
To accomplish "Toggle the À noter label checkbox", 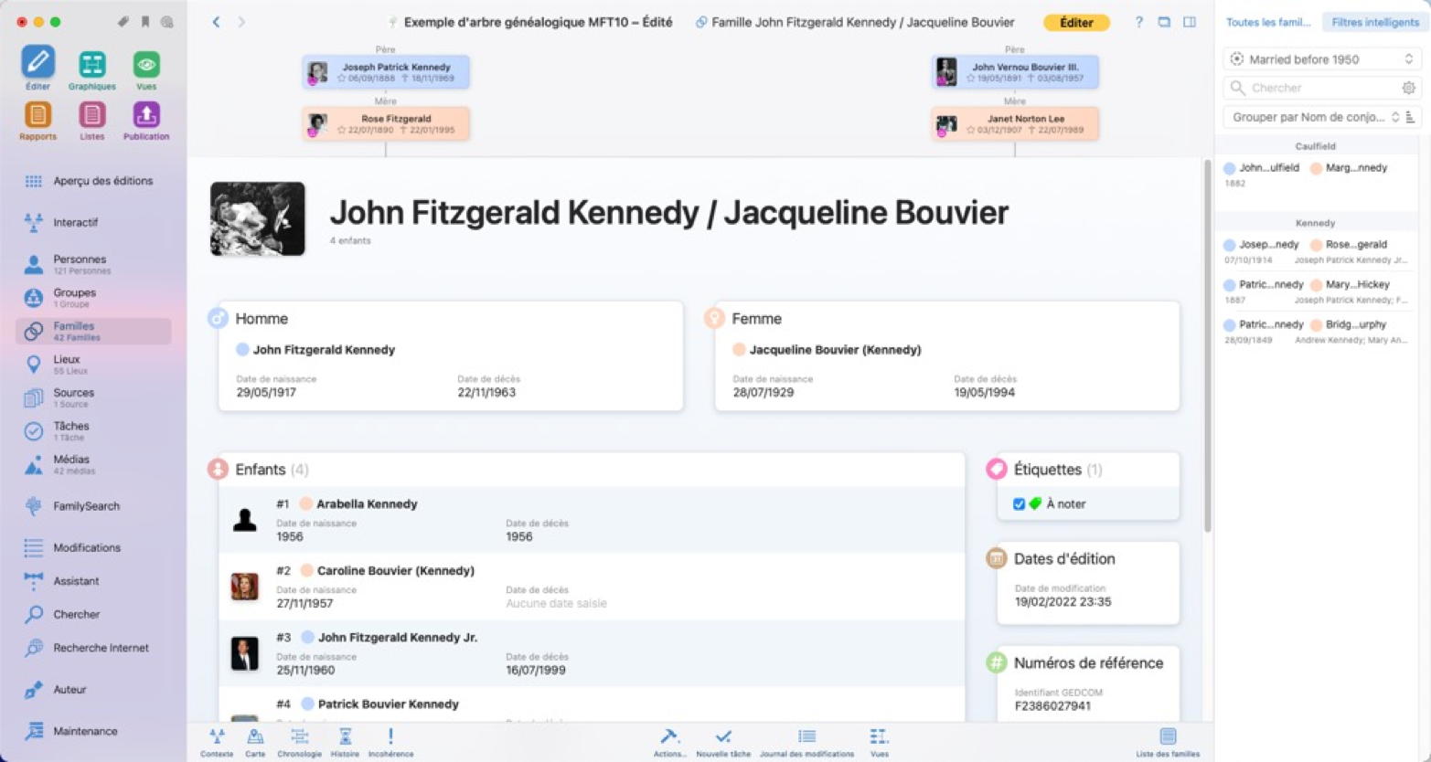I will point(1019,503).
